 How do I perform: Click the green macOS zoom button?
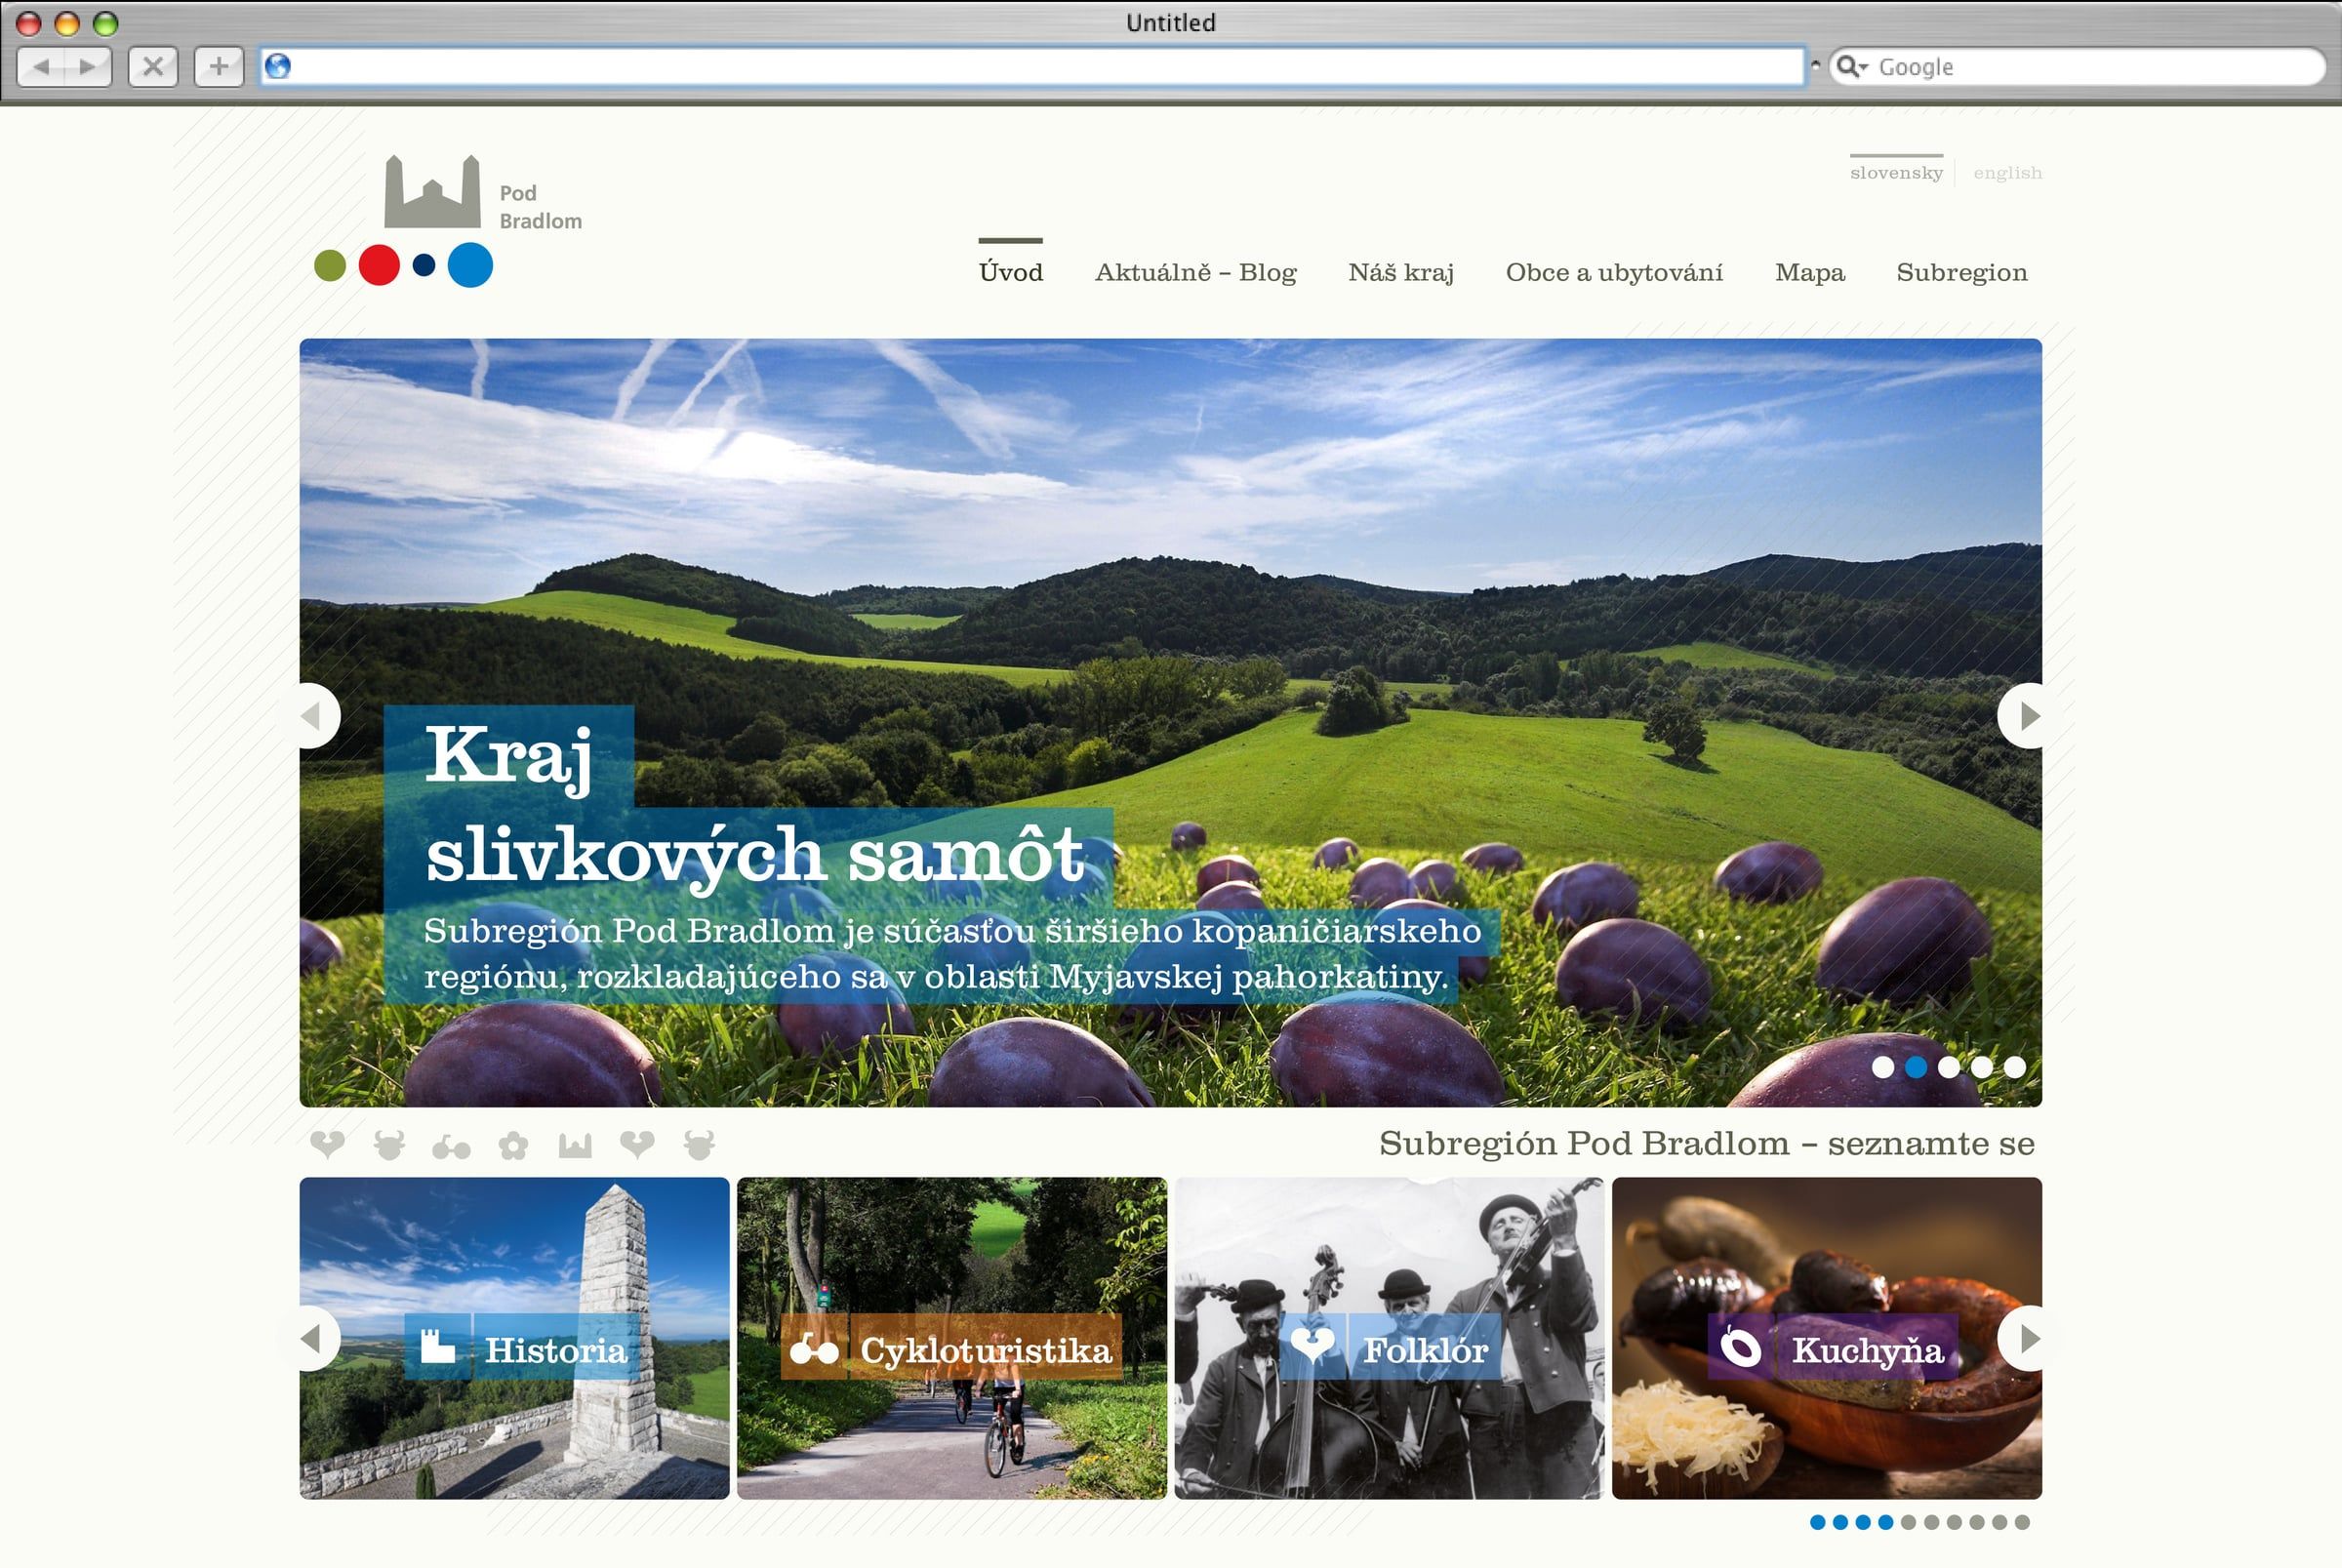(105, 23)
